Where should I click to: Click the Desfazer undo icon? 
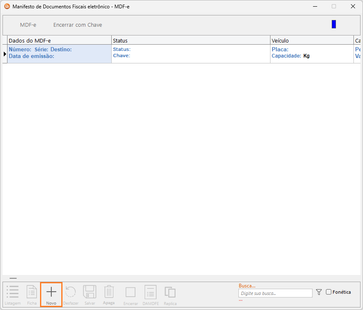click(70, 292)
